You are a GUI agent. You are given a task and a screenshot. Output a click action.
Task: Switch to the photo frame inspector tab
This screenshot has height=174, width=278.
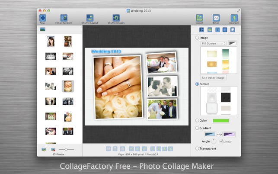(x=210, y=30)
